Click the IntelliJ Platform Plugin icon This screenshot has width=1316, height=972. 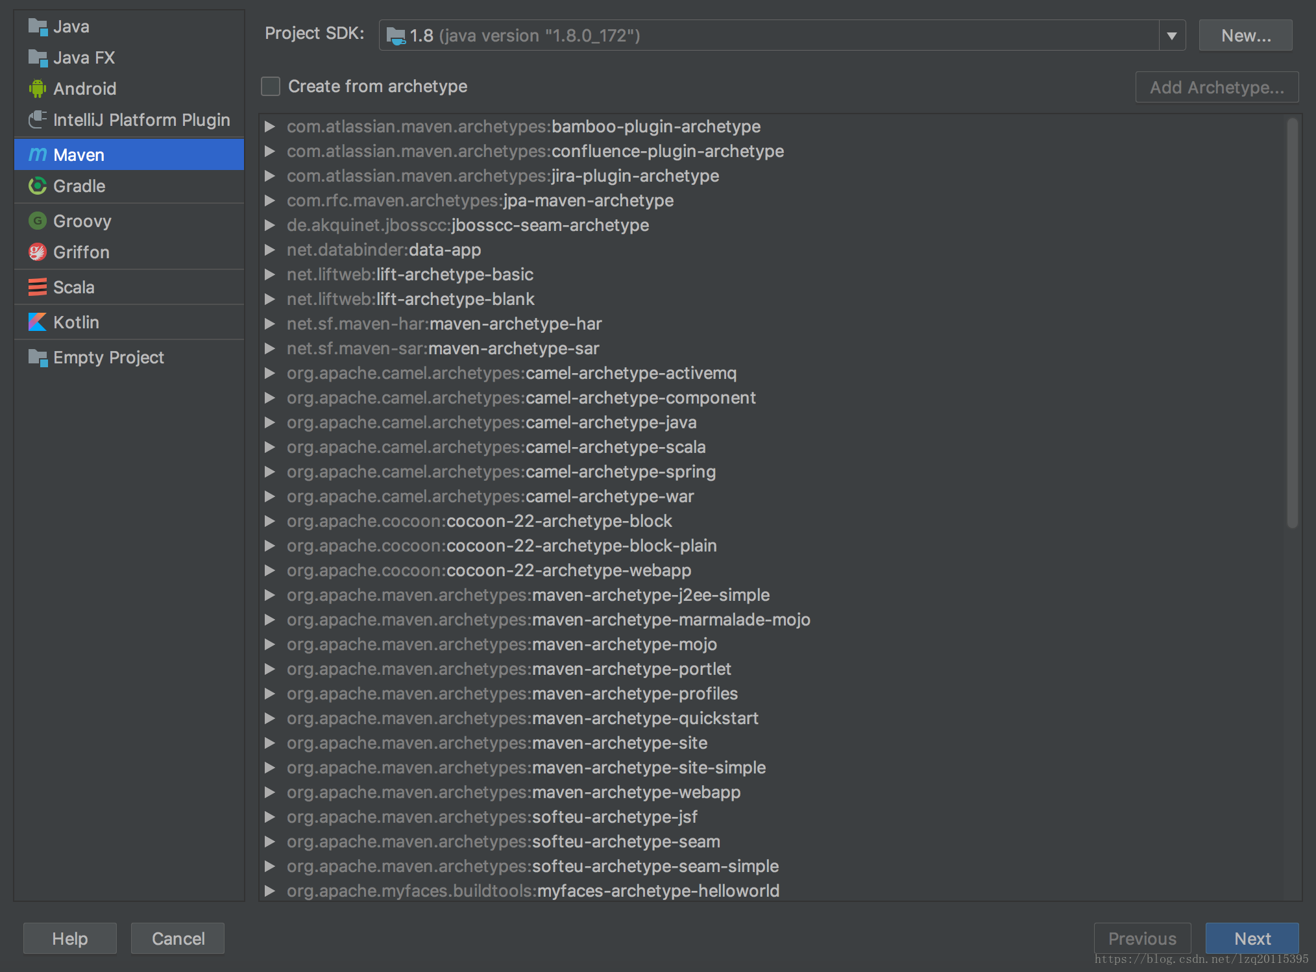coord(38,120)
